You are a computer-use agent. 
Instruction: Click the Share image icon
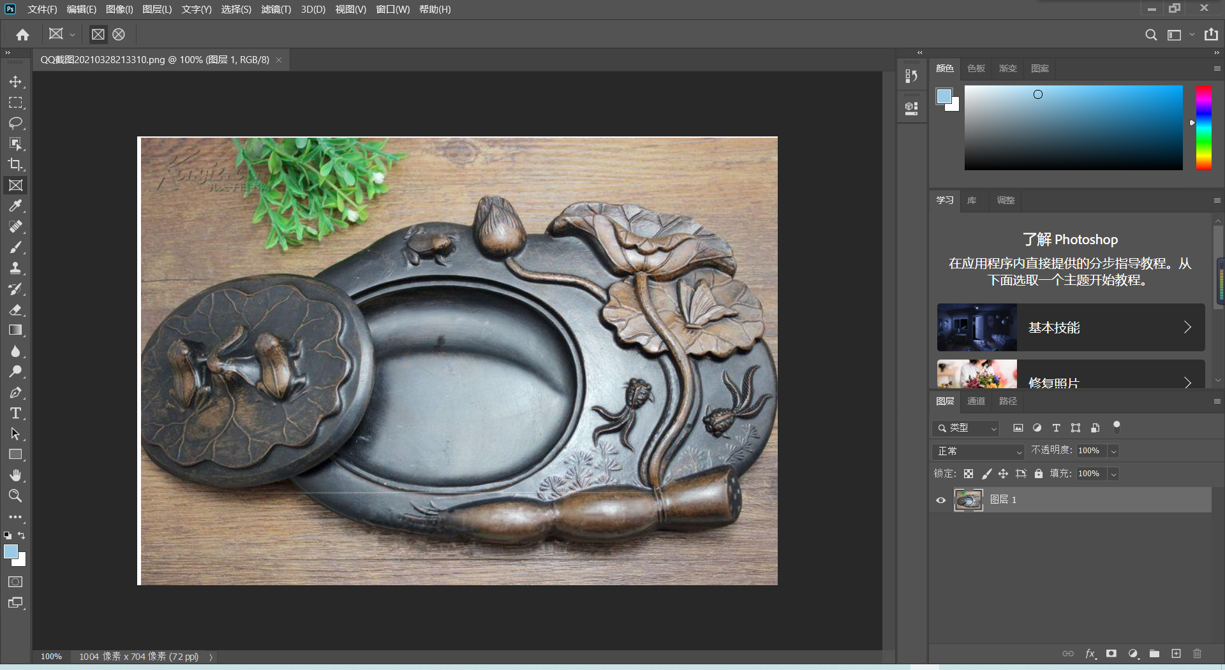click(1211, 34)
